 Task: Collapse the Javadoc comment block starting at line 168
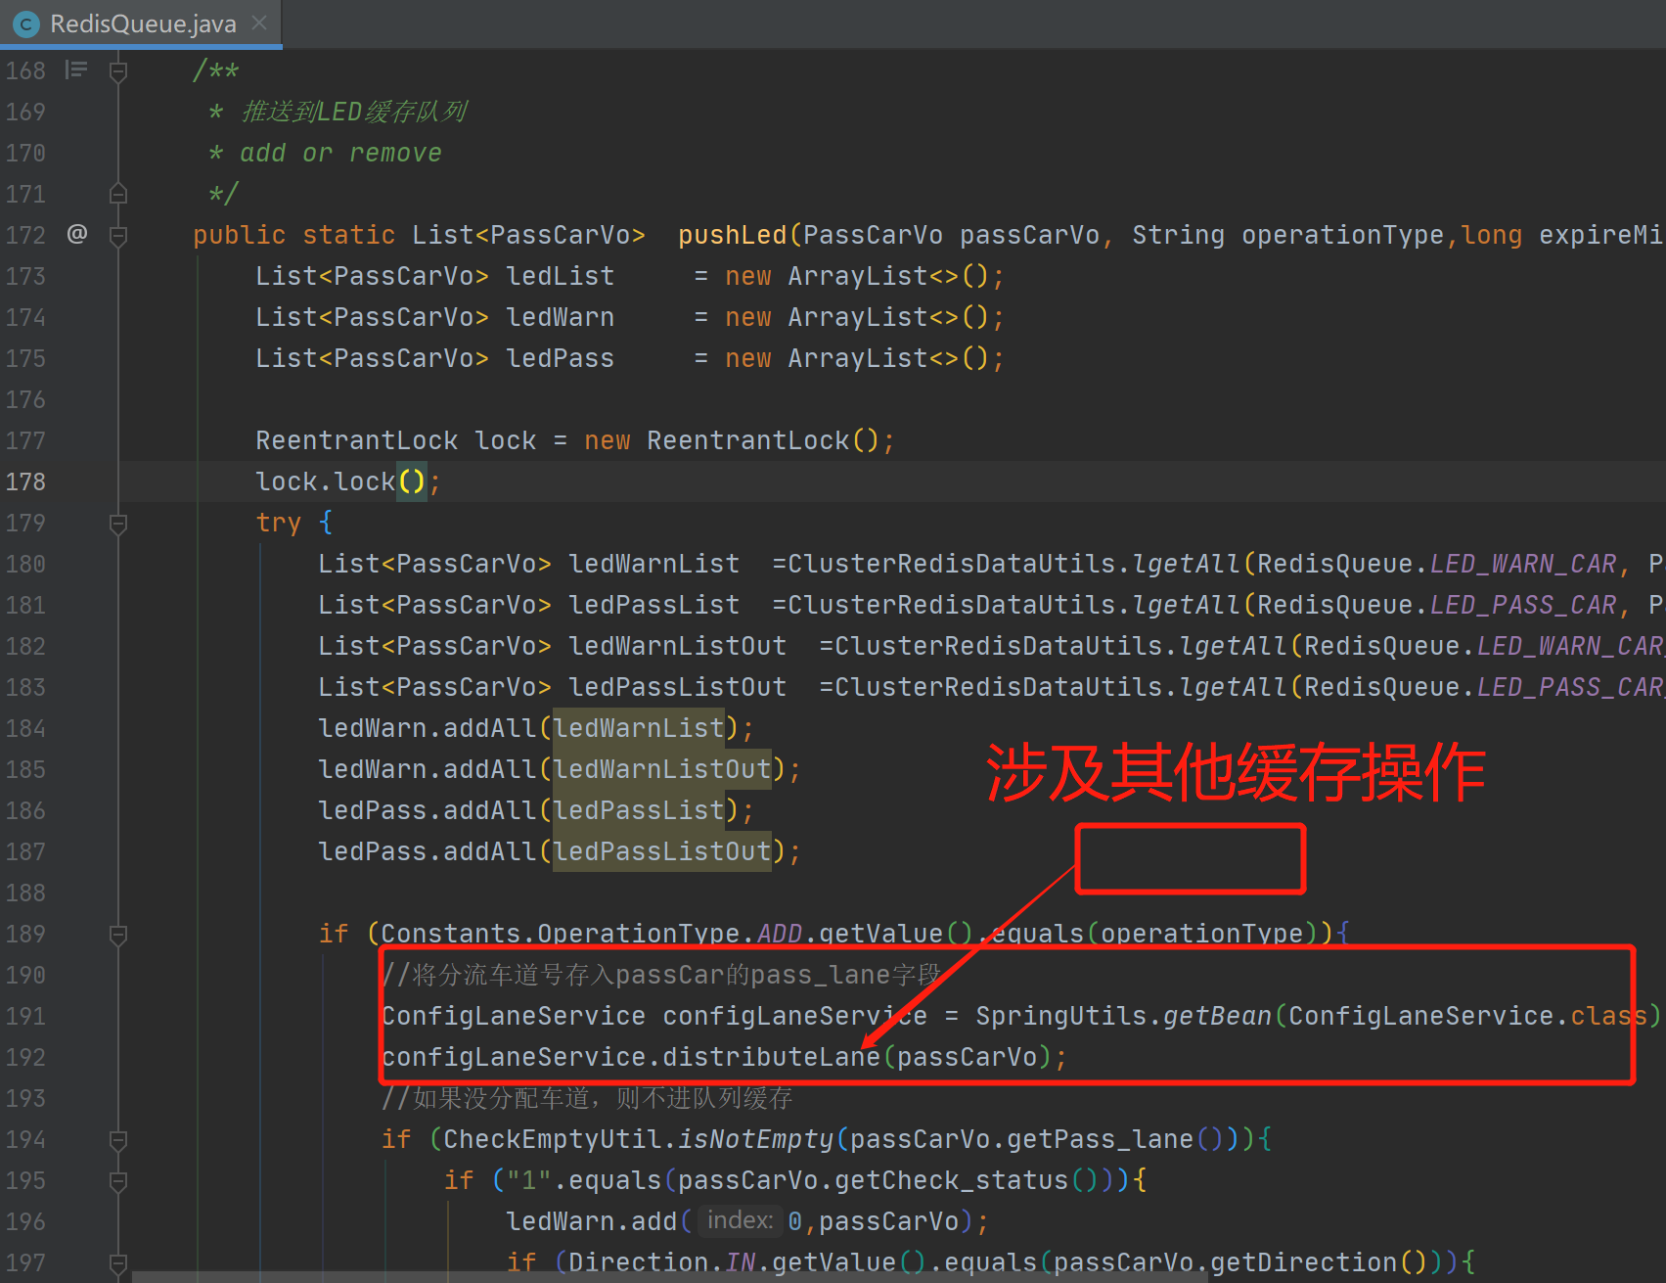118,71
